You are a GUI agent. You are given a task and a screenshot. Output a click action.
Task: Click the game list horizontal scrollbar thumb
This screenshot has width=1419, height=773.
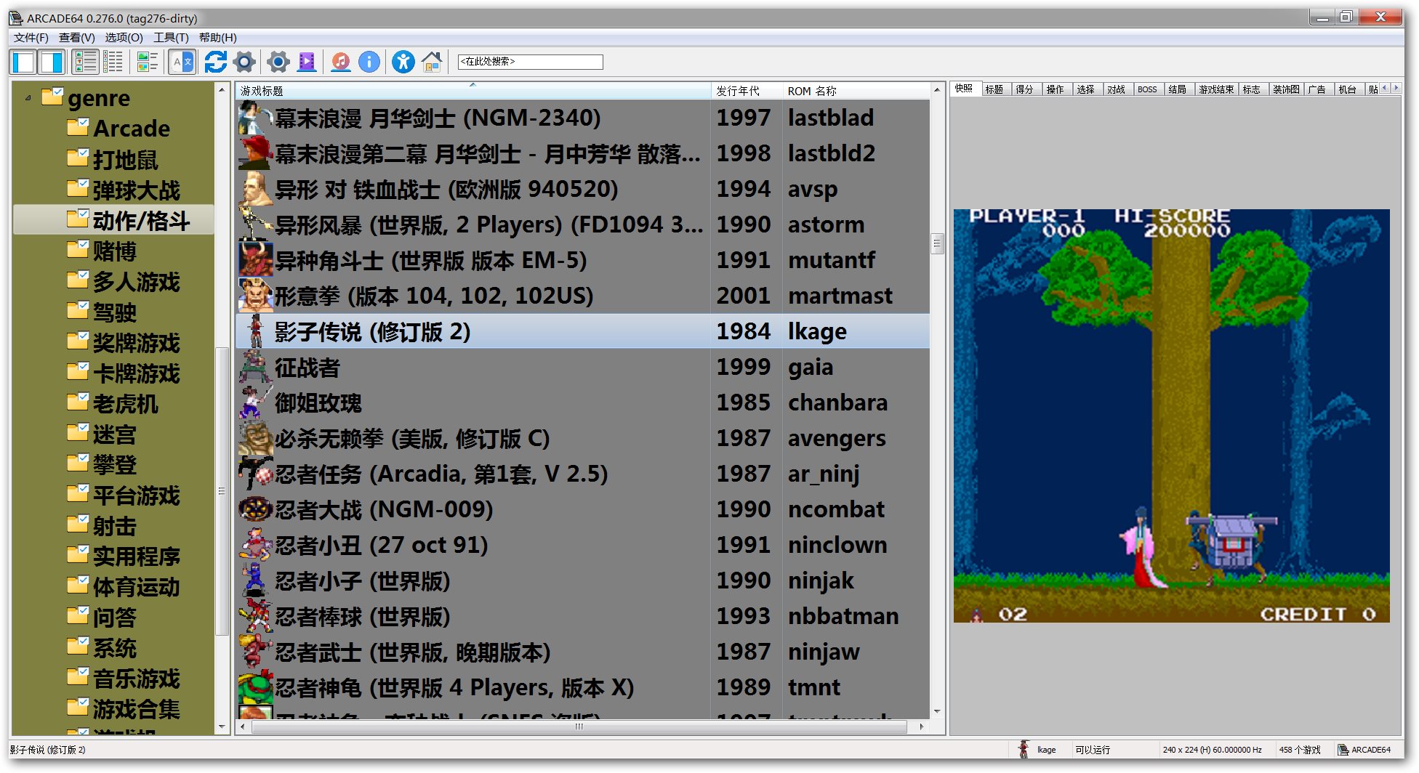pyautogui.click(x=579, y=727)
